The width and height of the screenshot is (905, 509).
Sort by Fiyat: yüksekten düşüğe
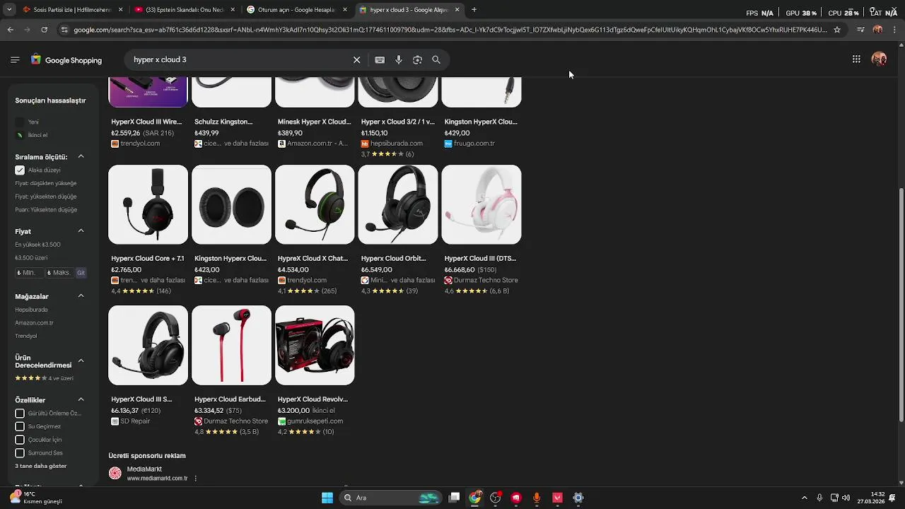pos(45,197)
